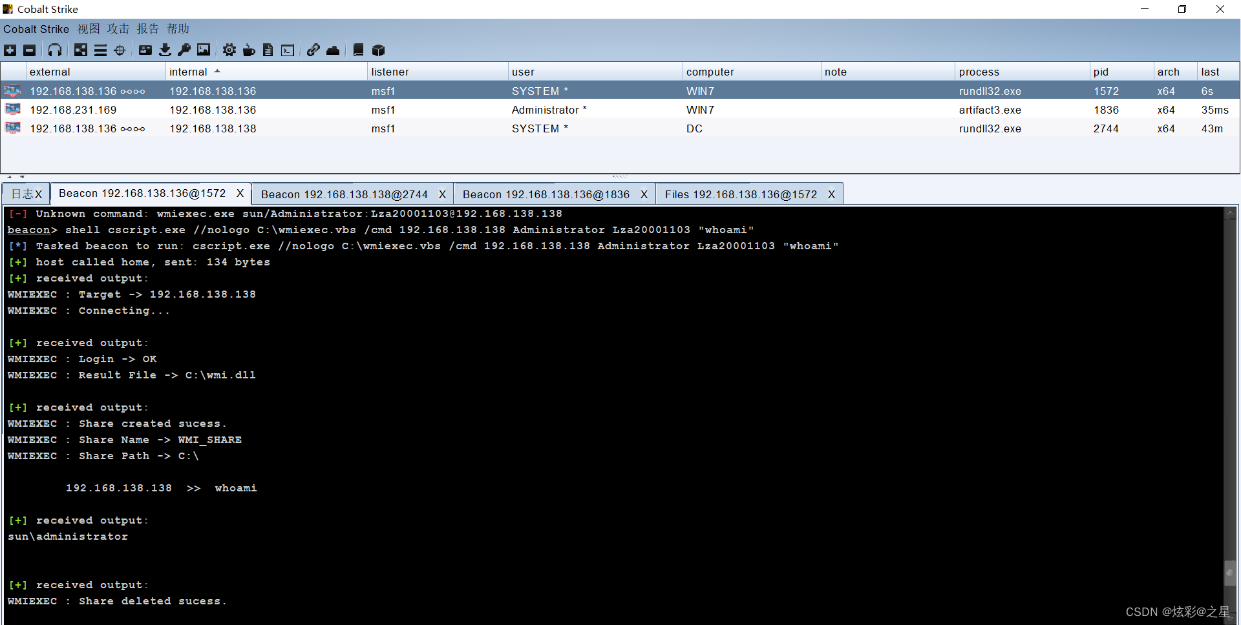
Task: Open the 帮助 menu
Action: (x=178, y=29)
